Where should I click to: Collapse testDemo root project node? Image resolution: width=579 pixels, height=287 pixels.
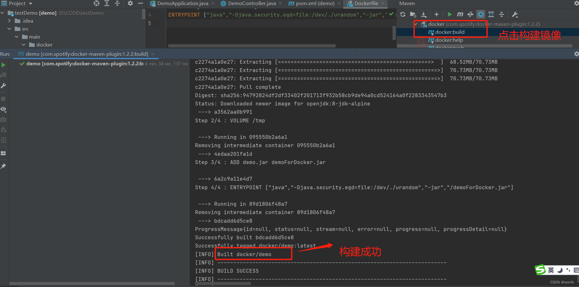2,13
